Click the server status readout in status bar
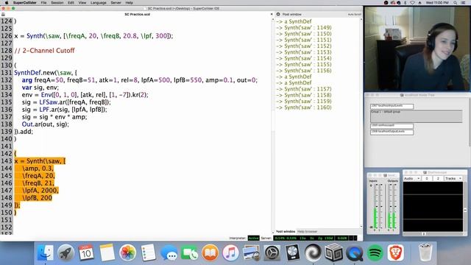Viewport: 471px width, 265px height. (x=304, y=238)
